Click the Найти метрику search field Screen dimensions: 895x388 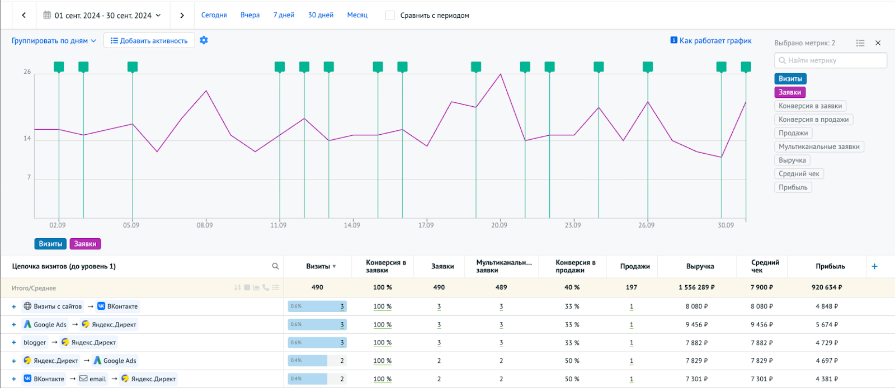click(x=830, y=60)
